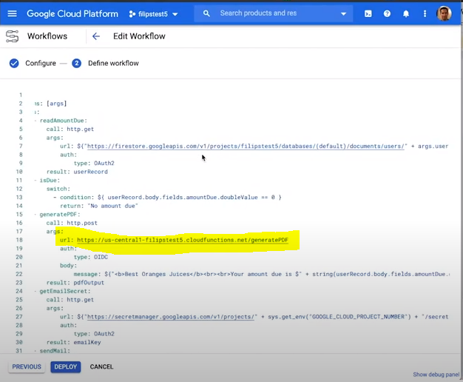Click the generatePDF step name on line 15
463x382 pixels.
60,215
